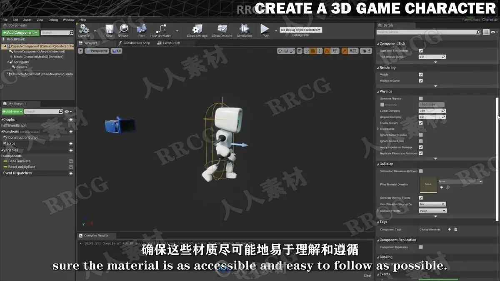Screen dimensions: 500x281
Task: Open Class Defaults from the toolbar
Action: click(x=222, y=30)
